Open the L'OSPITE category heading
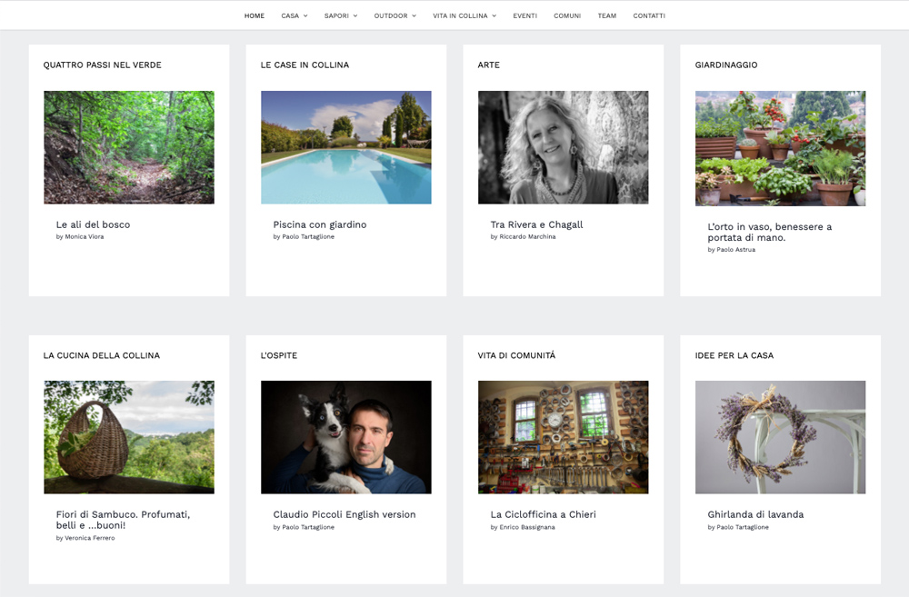This screenshot has width=909, height=597. tap(278, 355)
